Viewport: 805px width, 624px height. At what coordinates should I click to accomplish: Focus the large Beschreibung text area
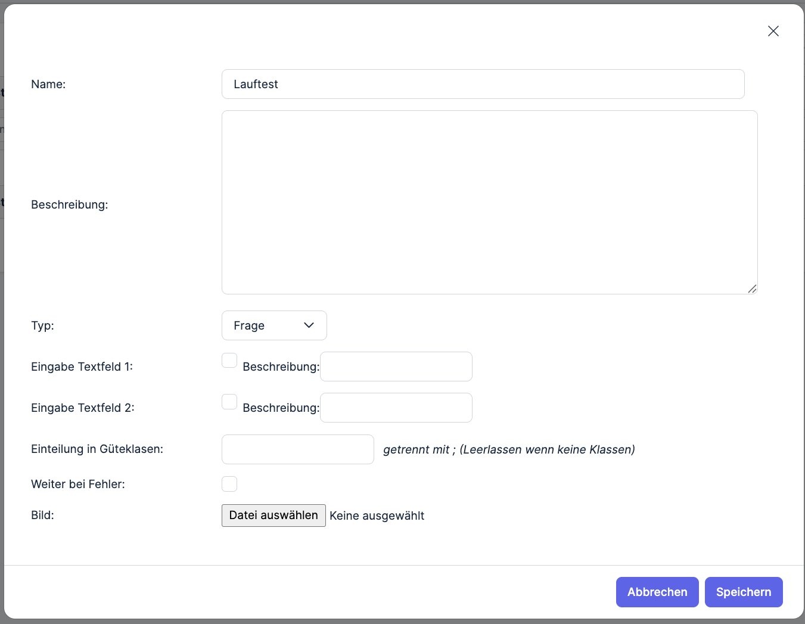click(489, 202)
